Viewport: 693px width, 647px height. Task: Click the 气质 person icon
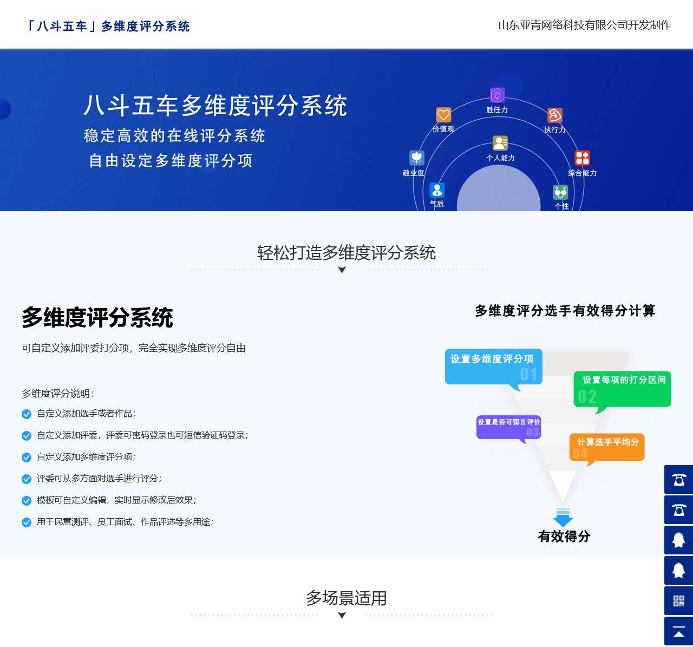(437, 190)
